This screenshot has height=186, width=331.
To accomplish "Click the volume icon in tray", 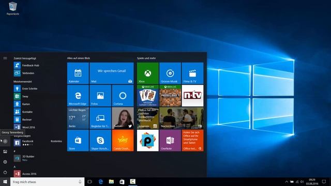I will point(302,181).
